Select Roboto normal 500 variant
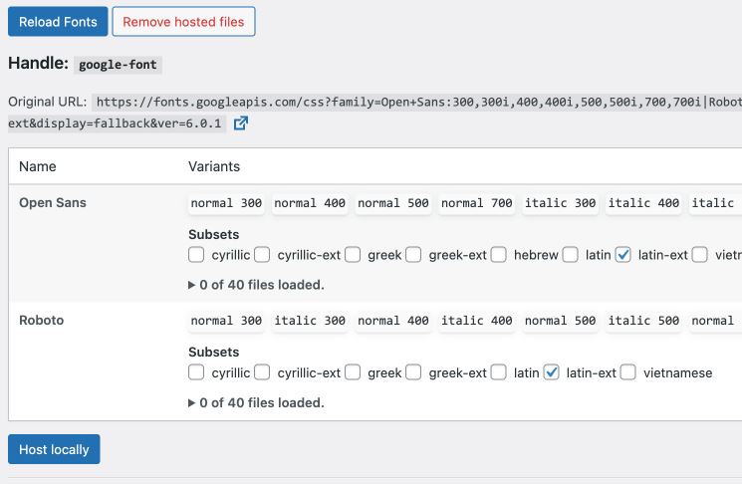 (x=561, y=321)
